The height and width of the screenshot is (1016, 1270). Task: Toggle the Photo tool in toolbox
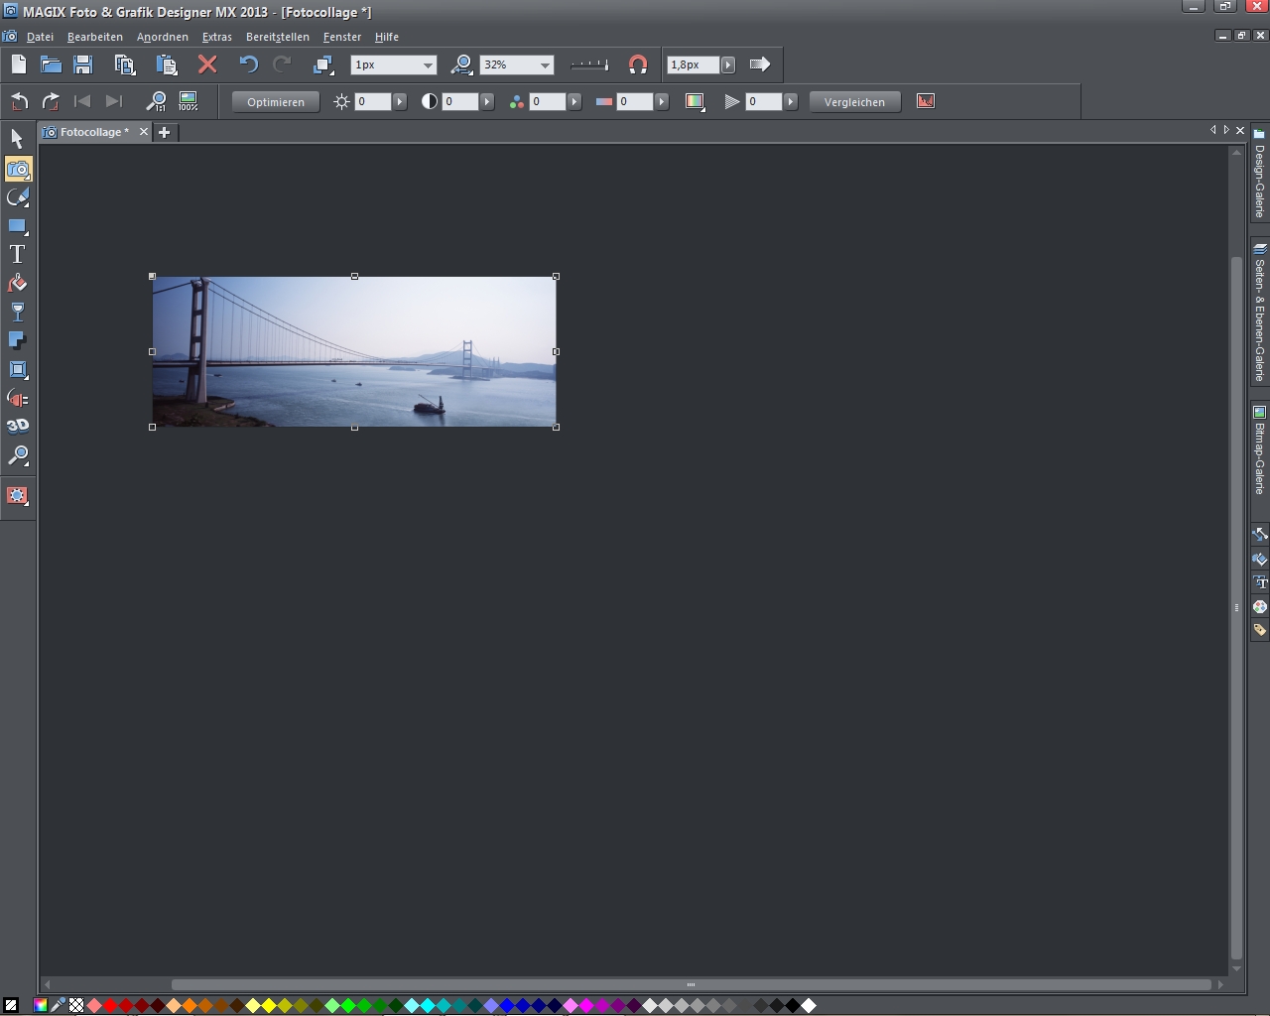point(18,169)
